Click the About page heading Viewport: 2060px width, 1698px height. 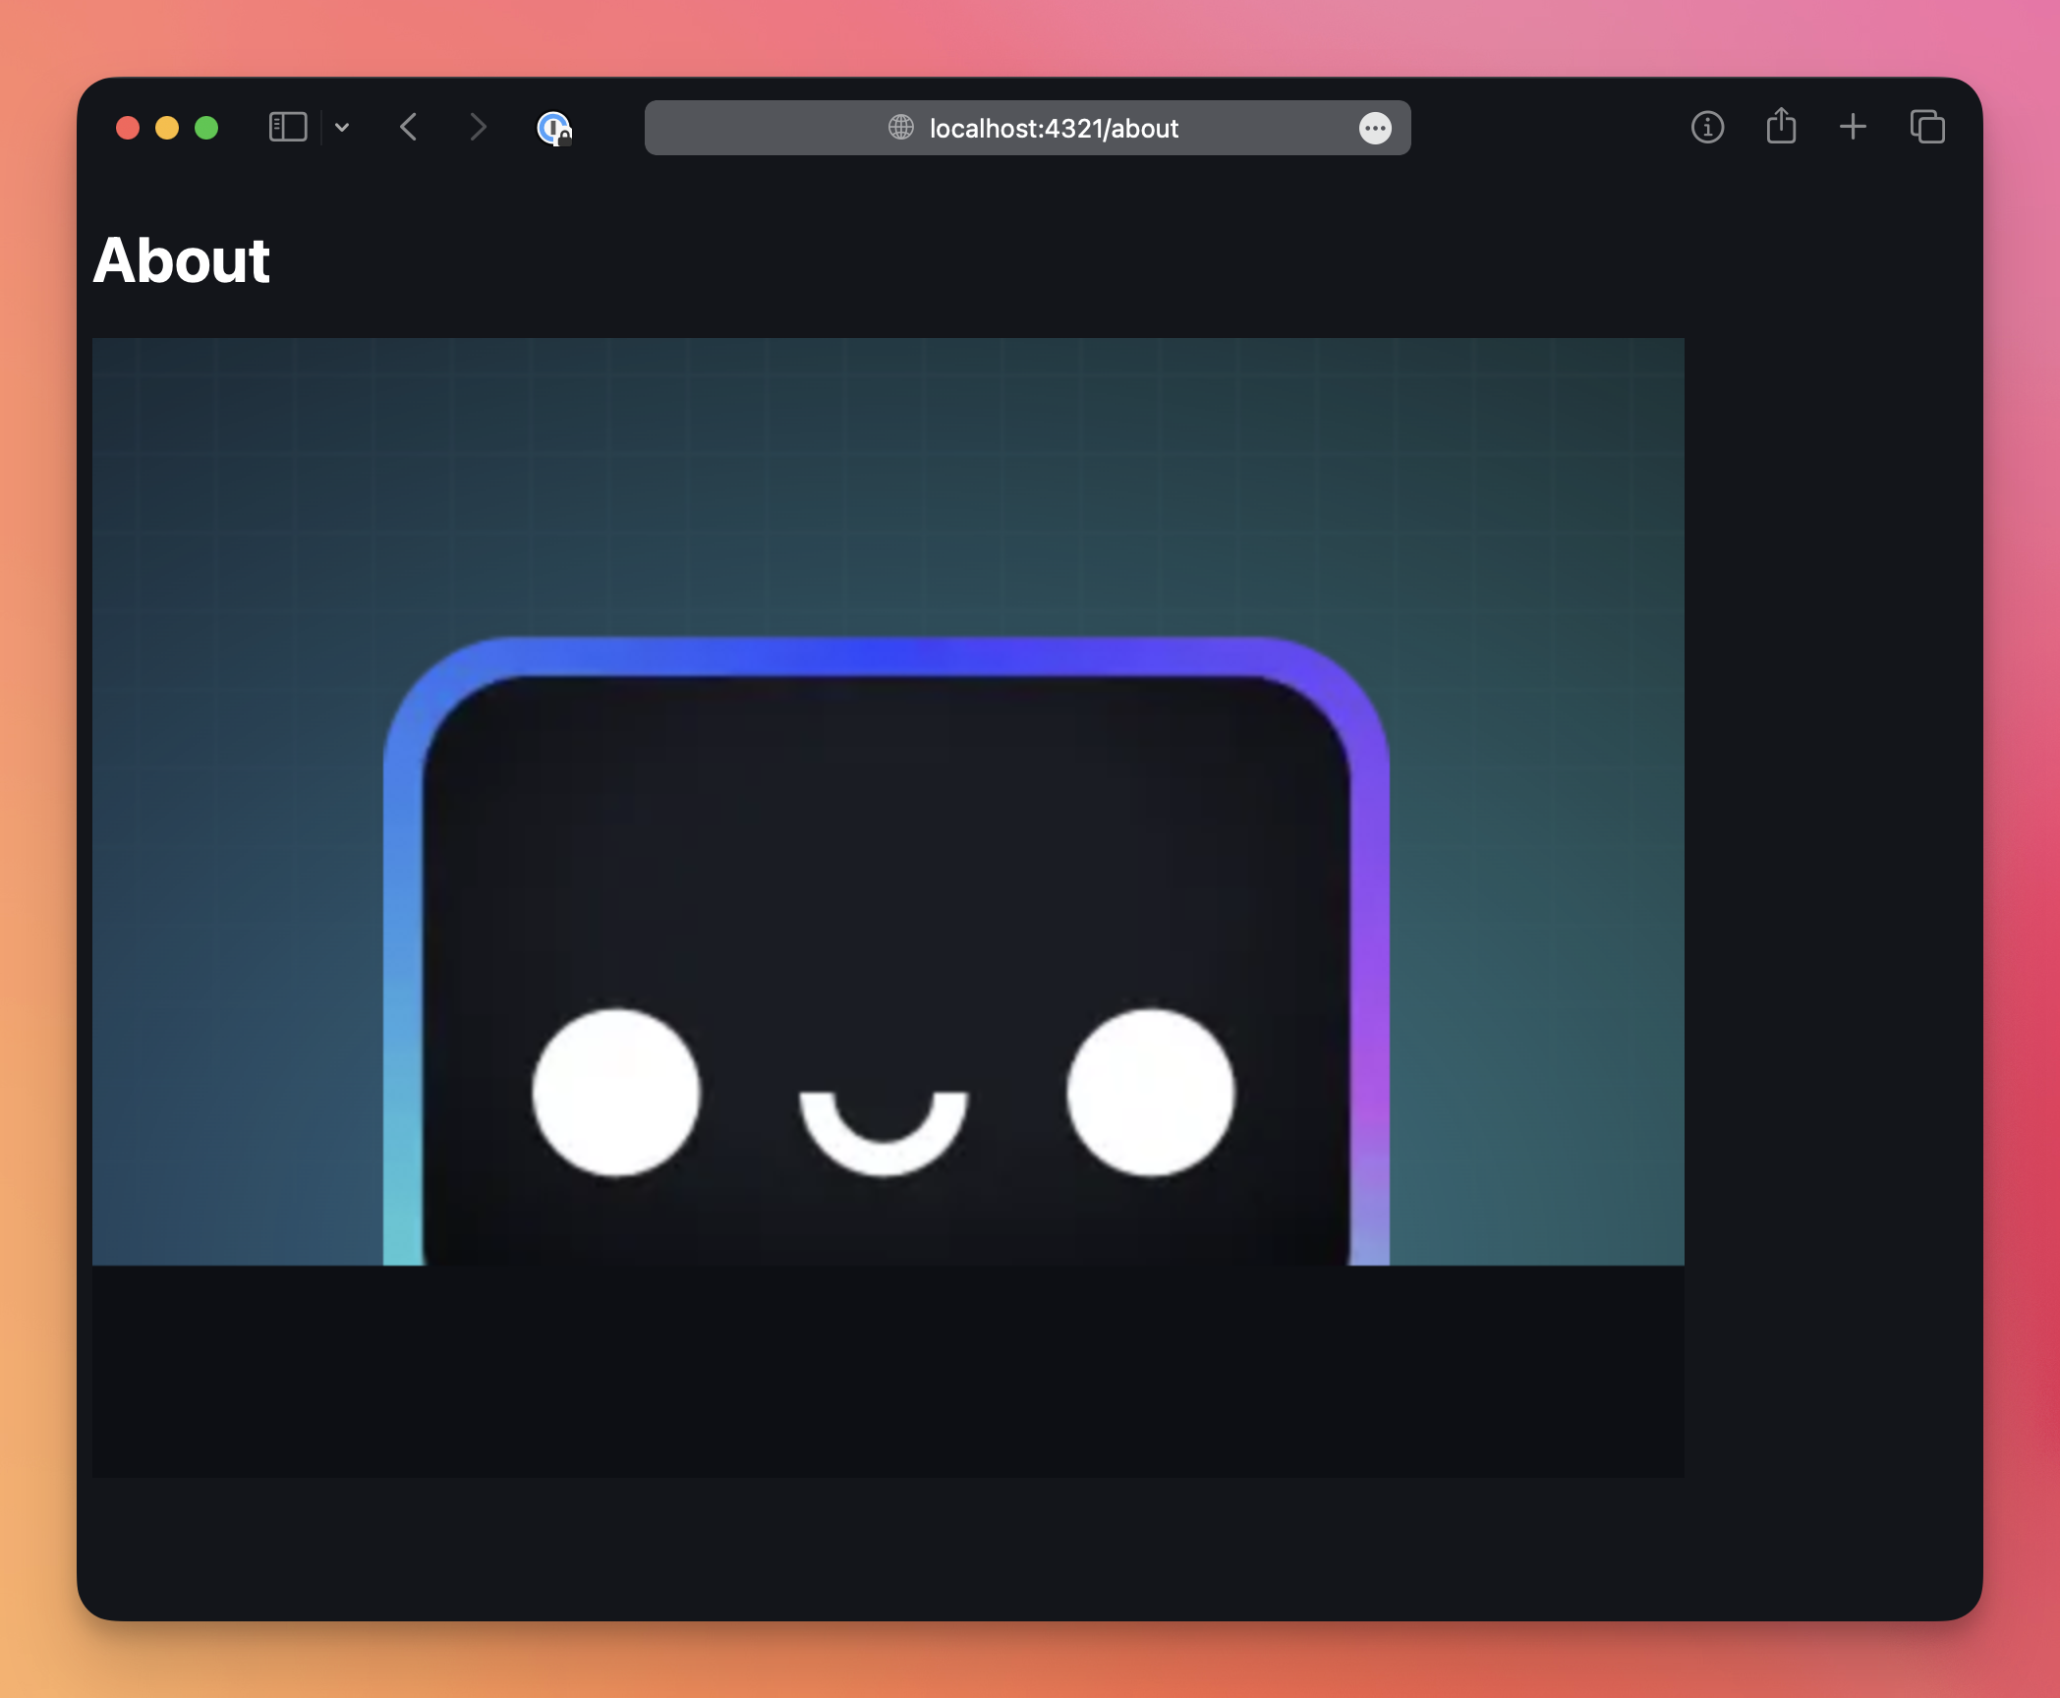coord(182,261)
